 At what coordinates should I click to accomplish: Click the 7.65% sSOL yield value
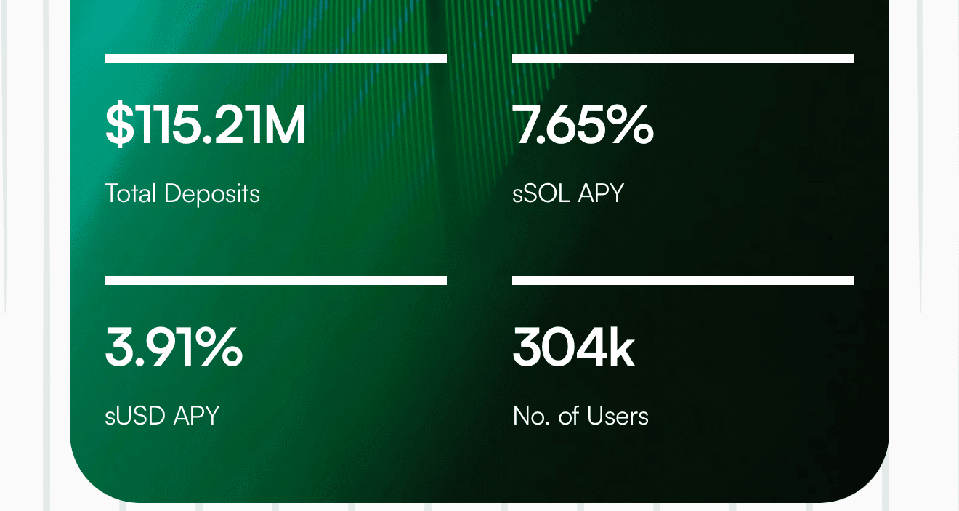583,125
